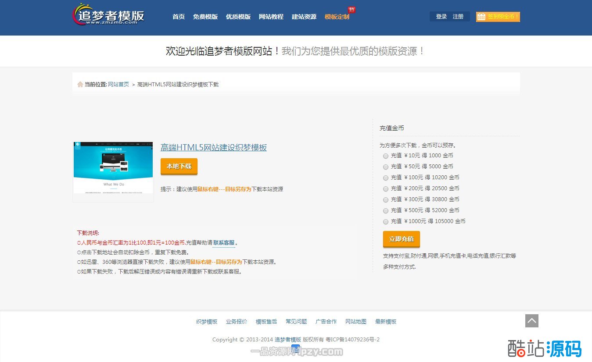Image resolution: width=592 pixels, height=362 pixels.
Task: Click the 追梦者模版 site logo
Action: tap(108, 14)
